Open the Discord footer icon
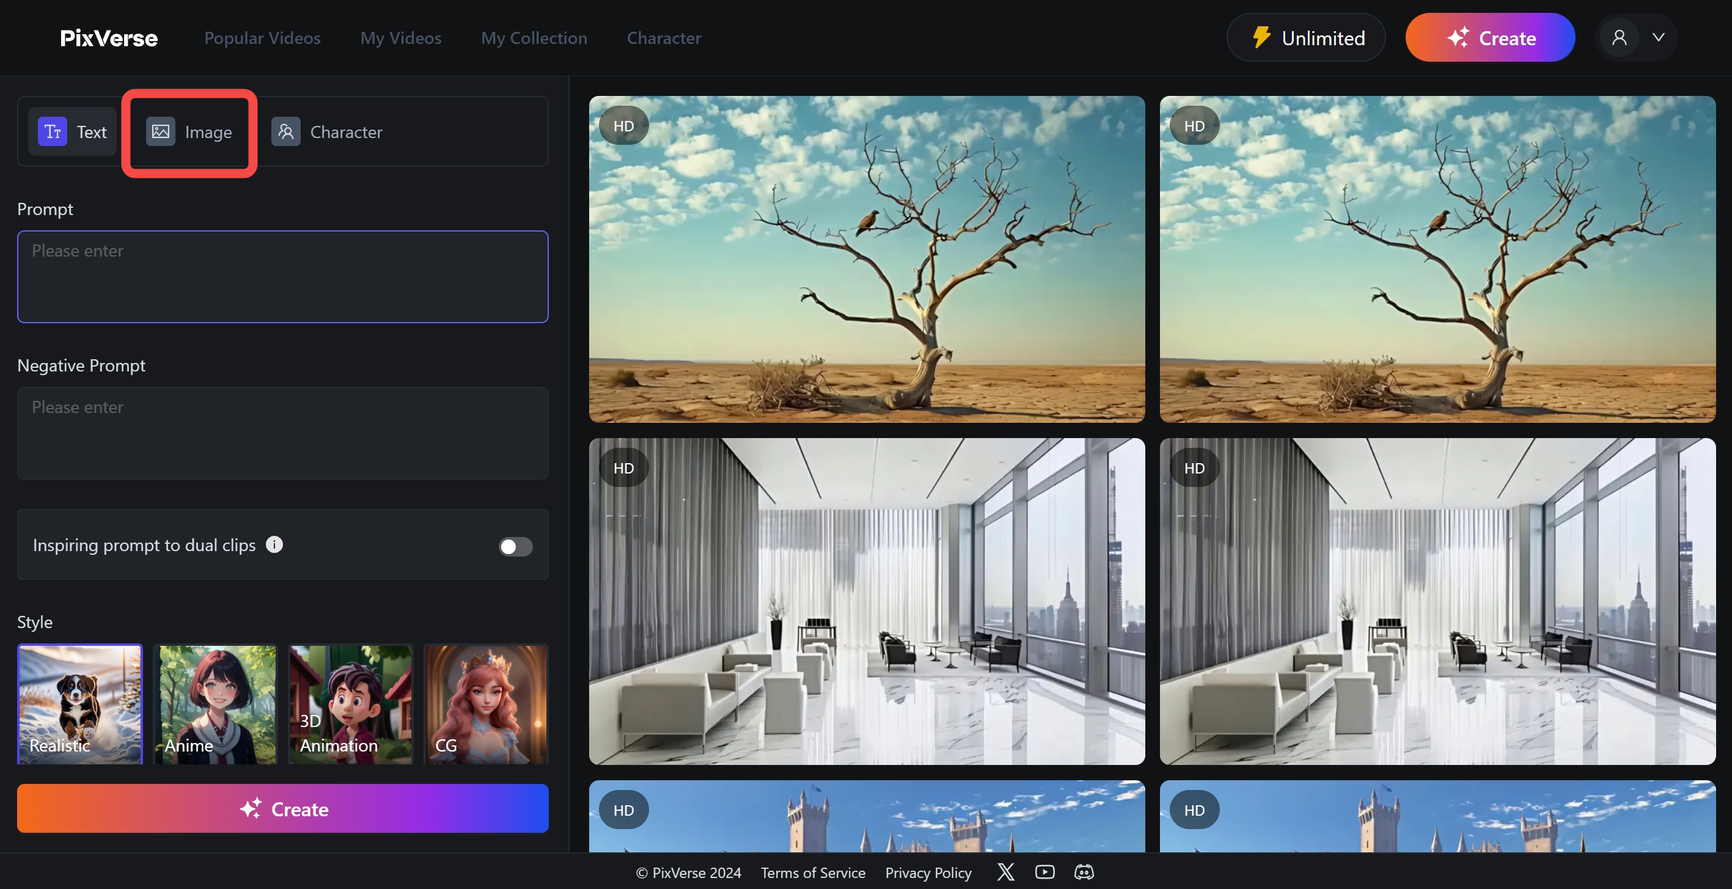This screenshot has height=889, width=1732. click(x=1084, y=871)
